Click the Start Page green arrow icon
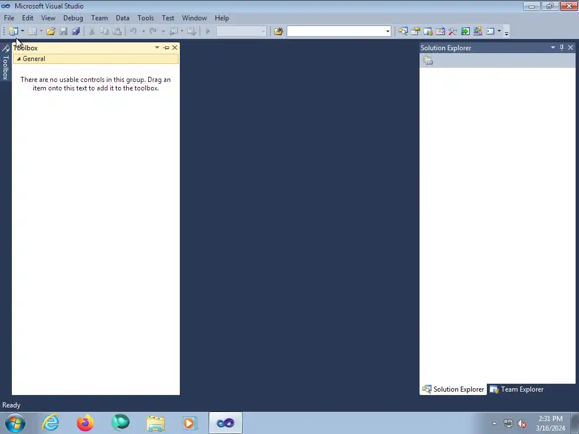This screenshot has width=579, height=434. coord(465,32)
